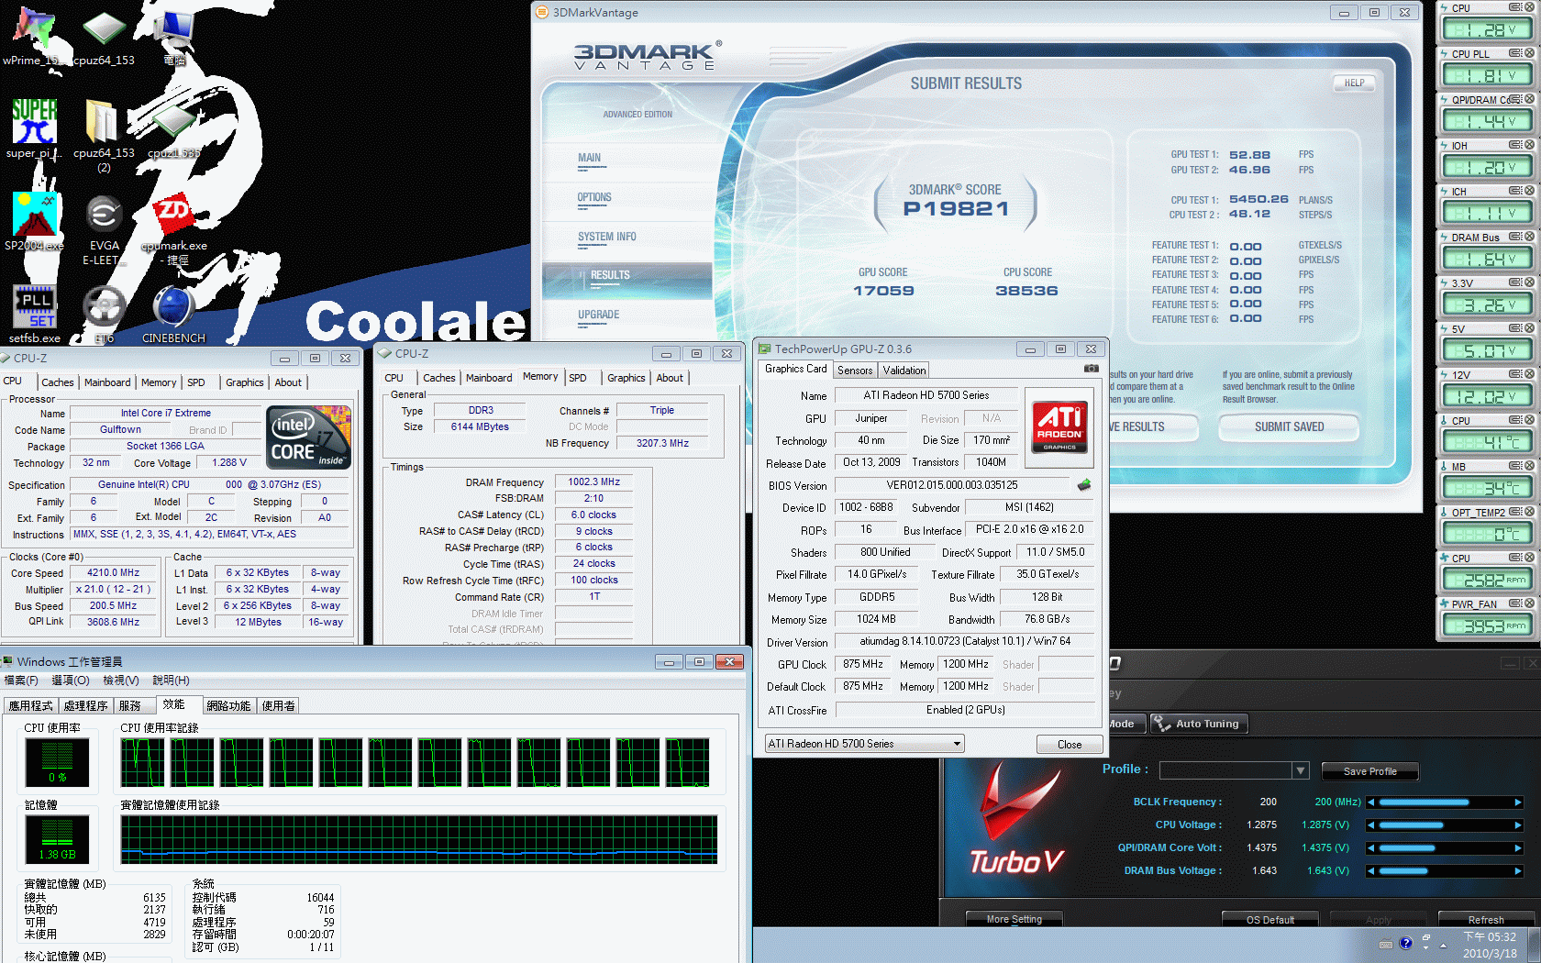The image size is (1541, 963).
Task: Open the cpuz64_153 (2) folder icon
Action: tap(104, 135)
